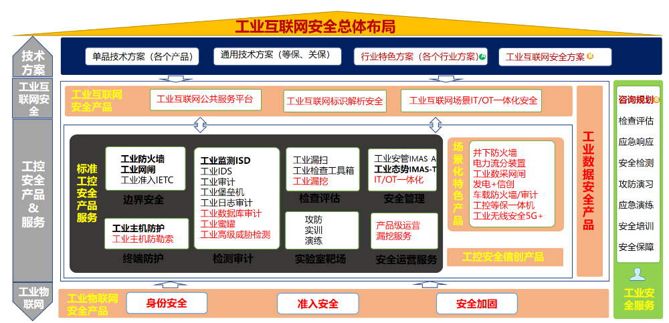669x323 pixels.
Task: Click the 终端防护 heading
Action: (x=143, y=258)
